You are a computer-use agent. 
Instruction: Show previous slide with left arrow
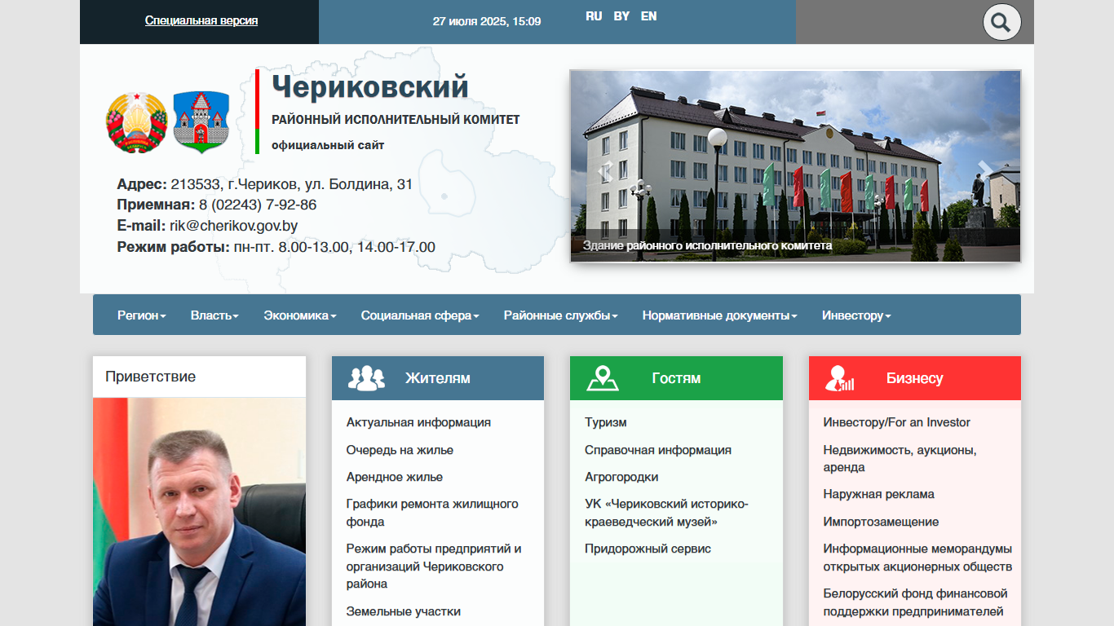tap(605, 170)
